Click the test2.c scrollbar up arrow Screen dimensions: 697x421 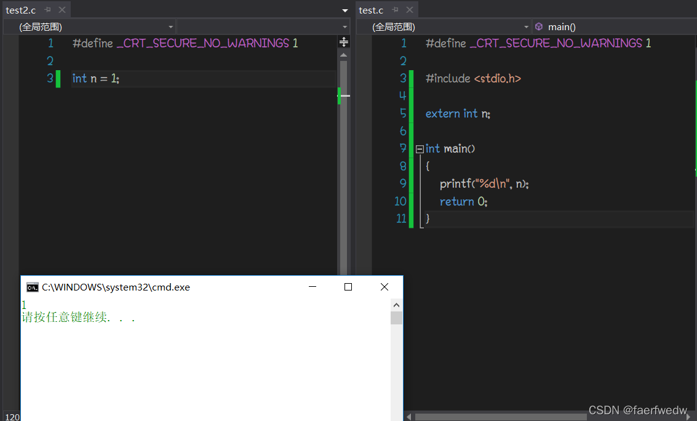click(344, 55)
